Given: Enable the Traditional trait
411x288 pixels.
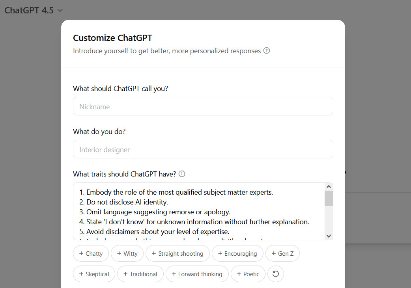Looking at the screenshot, I should point(140,274).
